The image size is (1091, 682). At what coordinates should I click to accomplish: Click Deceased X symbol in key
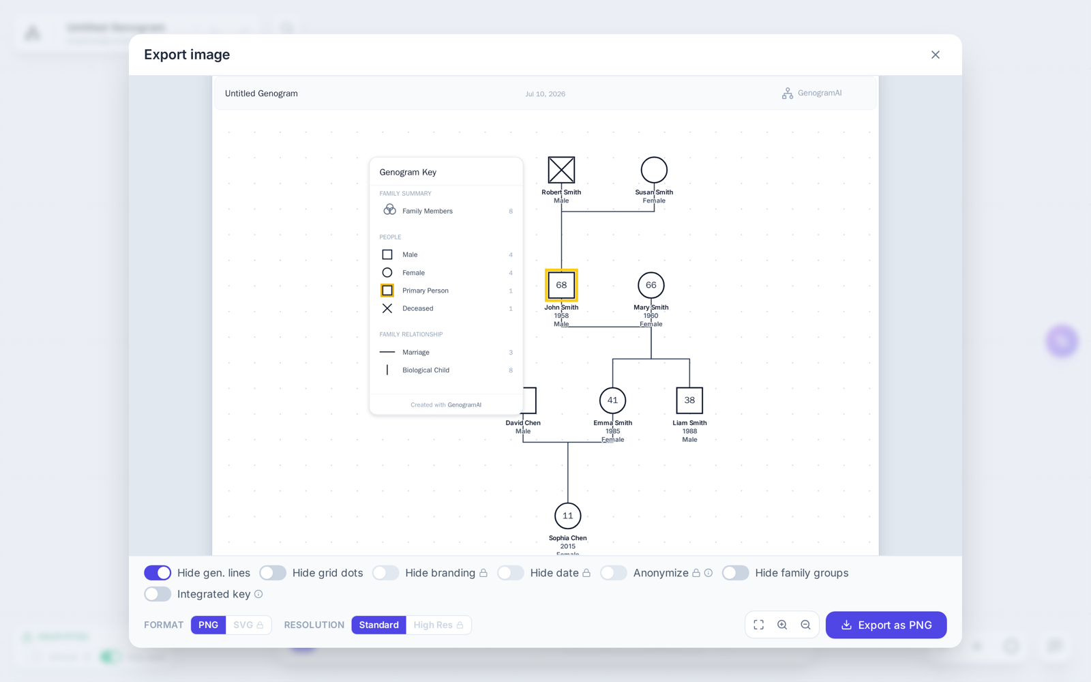click(387, 308)
